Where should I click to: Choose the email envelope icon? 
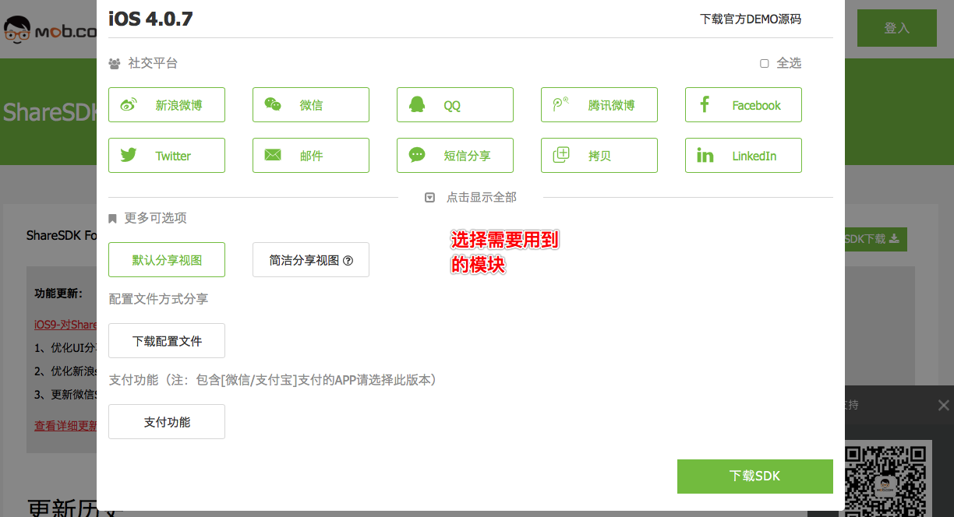(x=273, y=156)
